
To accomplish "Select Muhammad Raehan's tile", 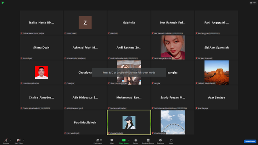I will (x=129, y=97).
